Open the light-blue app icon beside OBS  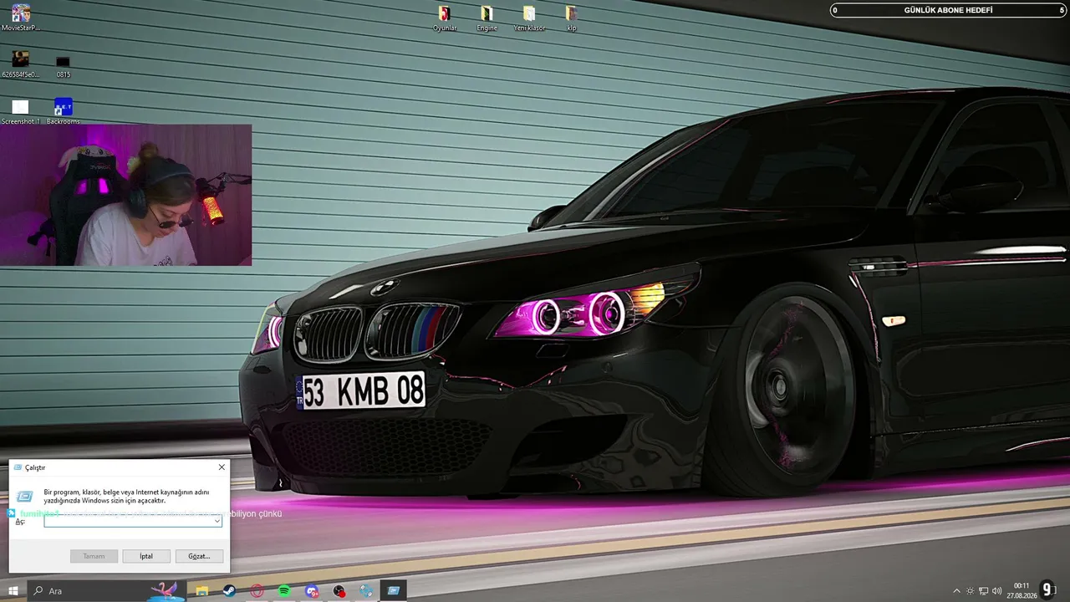(366, 590)
